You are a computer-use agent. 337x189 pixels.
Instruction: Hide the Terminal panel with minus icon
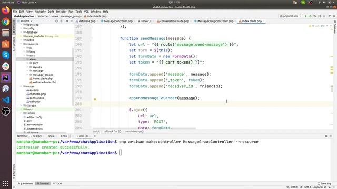click(331, 136)
